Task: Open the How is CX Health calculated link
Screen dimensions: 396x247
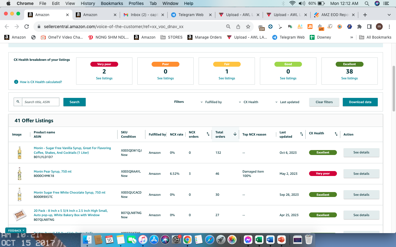Action: (x=41, y=82)
